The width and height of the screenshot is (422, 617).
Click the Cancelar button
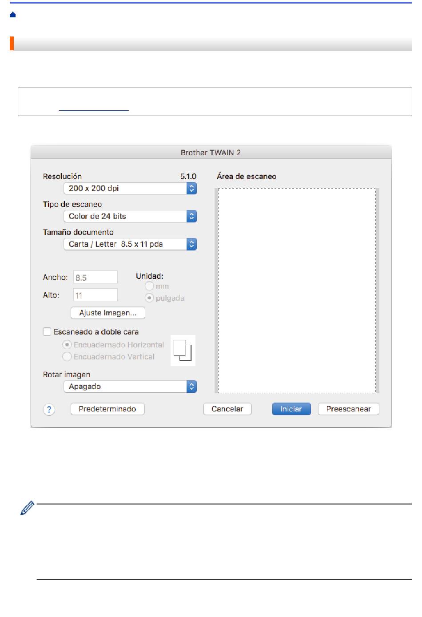(x=227, y=409)
